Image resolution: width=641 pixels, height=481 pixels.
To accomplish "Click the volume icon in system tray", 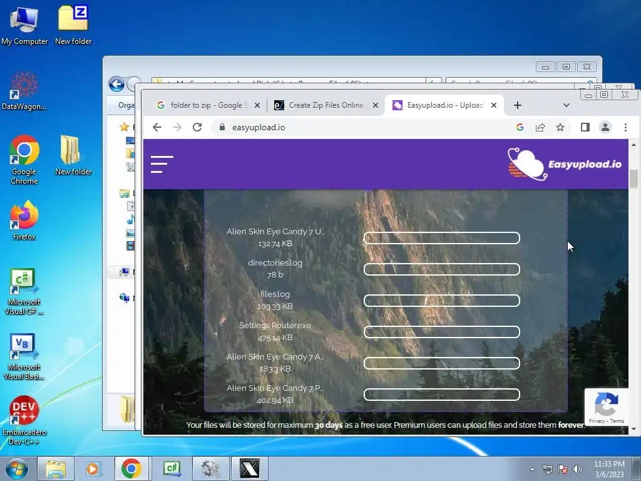I will coord(578,469).
